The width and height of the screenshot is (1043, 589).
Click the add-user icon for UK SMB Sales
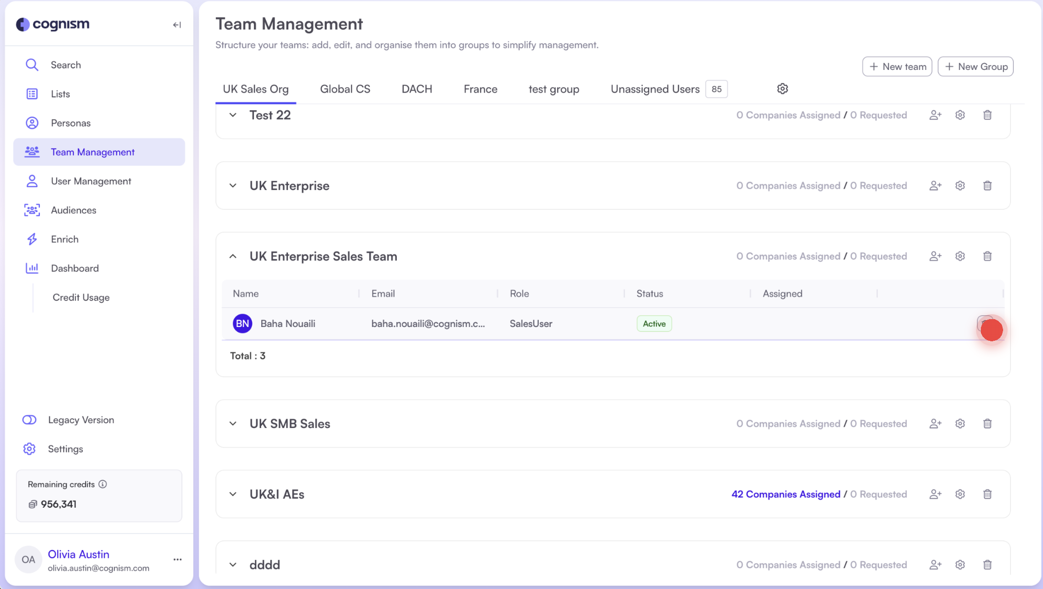point(936,423)
